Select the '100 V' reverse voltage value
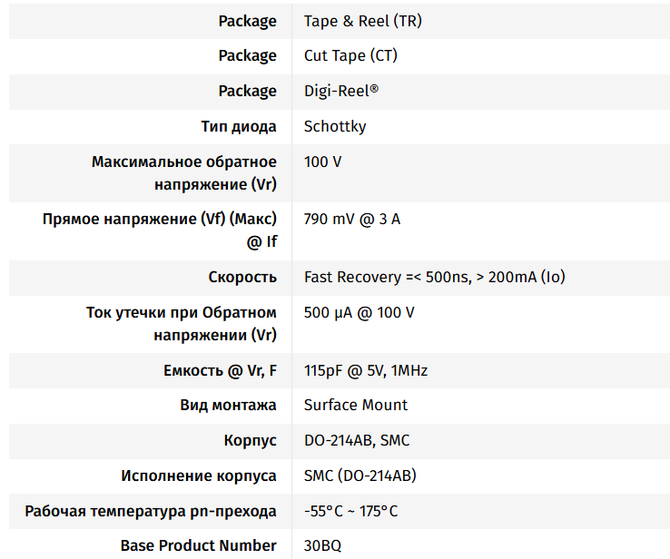The width and height of the screenshot is (670, 559). pyautogui.click(x=322, y=162)
